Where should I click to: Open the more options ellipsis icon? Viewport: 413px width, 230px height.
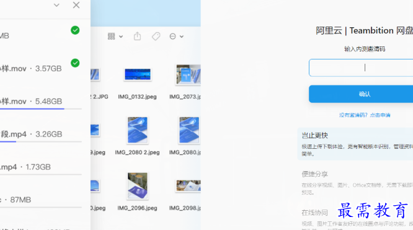(x=173, y=37)
